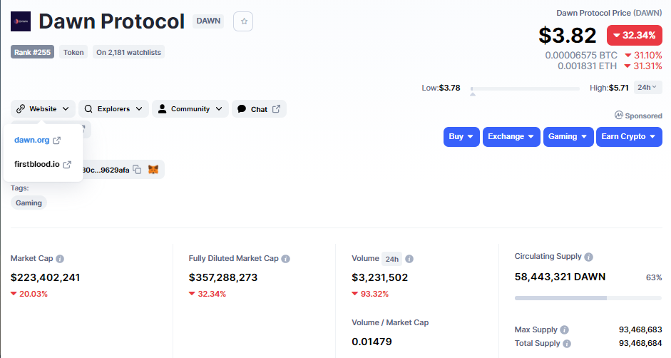
Task: Click the 0.001831 ETH price
Action: click(587, 66)
